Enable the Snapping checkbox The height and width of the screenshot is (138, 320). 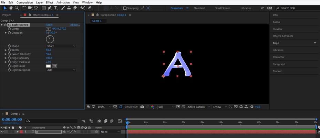coord(125,8)
